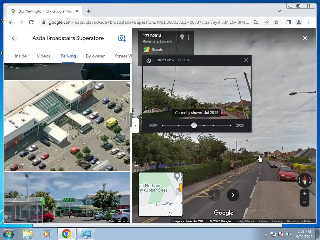Open the three-dot menu in the address card
The image size is (320, 240).
point(189,37)
